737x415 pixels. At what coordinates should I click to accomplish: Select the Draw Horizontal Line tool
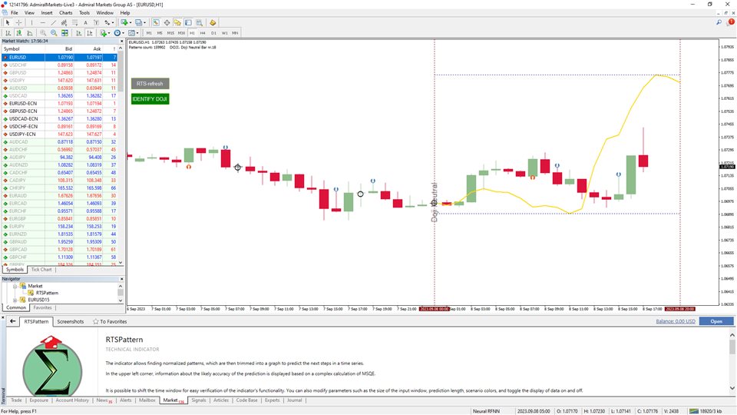pyautogui.click(x=43, y=22)
